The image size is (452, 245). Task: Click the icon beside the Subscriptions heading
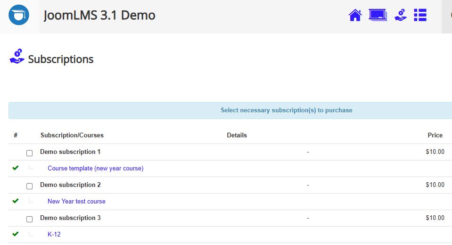[x=17, y=57]
